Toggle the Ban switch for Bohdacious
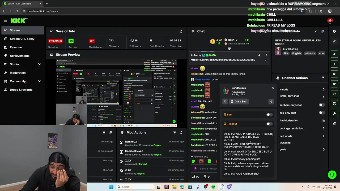 point(269,115)
